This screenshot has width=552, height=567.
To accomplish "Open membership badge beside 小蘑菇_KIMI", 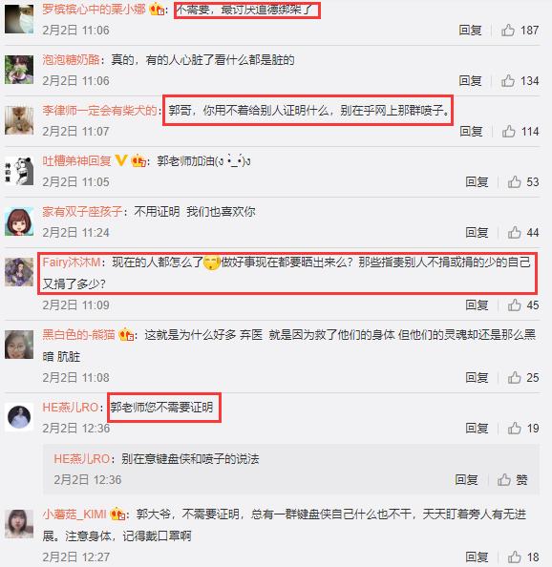I will pos(117,514).
